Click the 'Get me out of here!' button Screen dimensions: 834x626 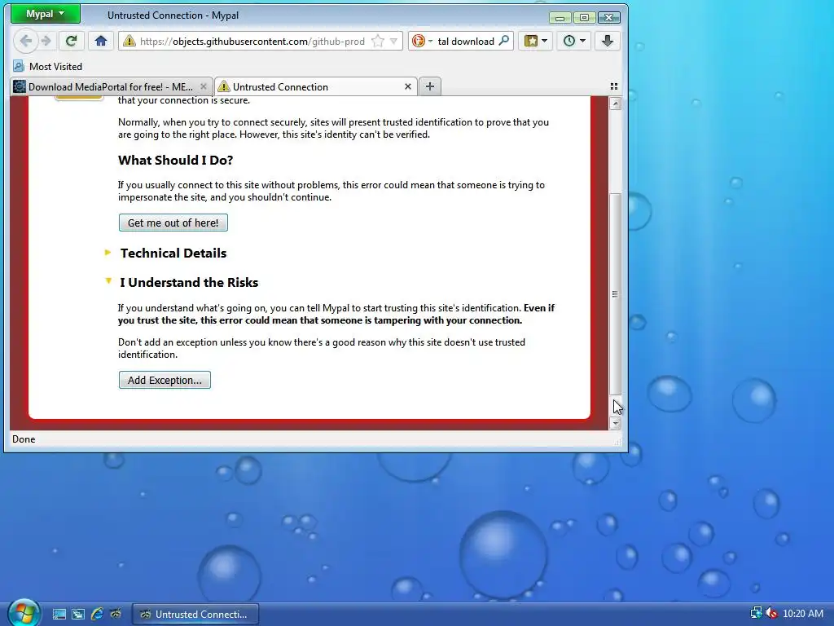[173, 223]
